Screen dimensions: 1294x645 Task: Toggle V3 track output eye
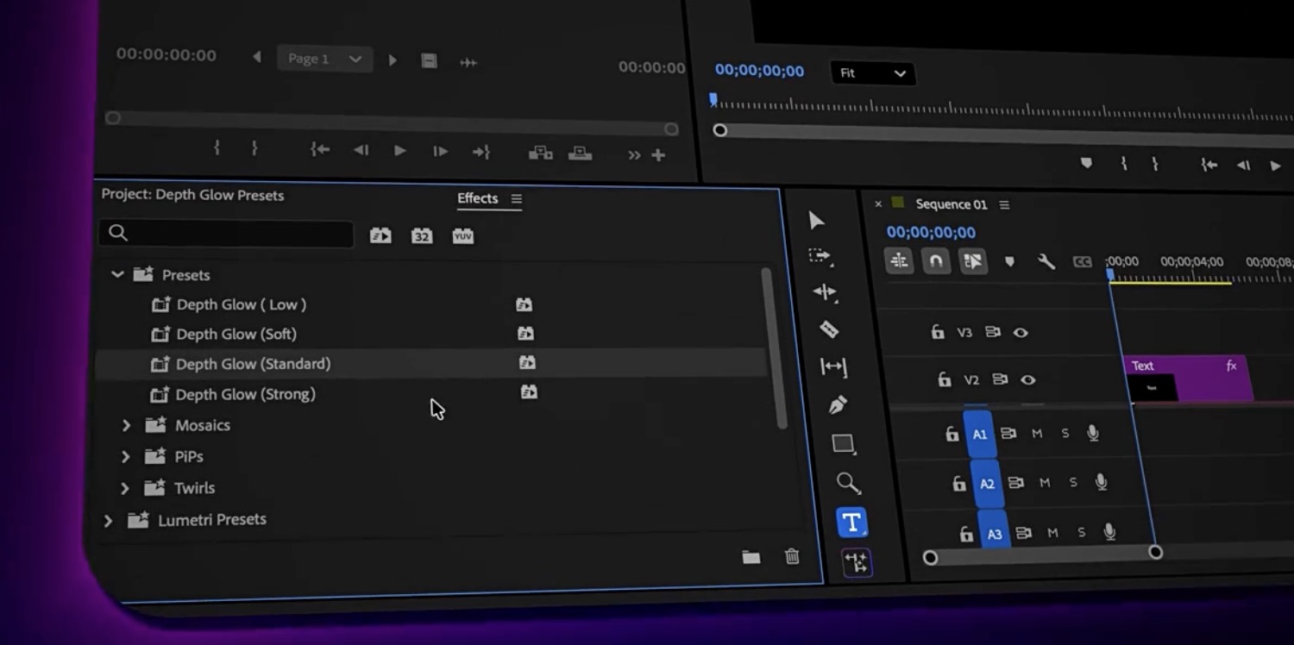(x=1021, y=333)
